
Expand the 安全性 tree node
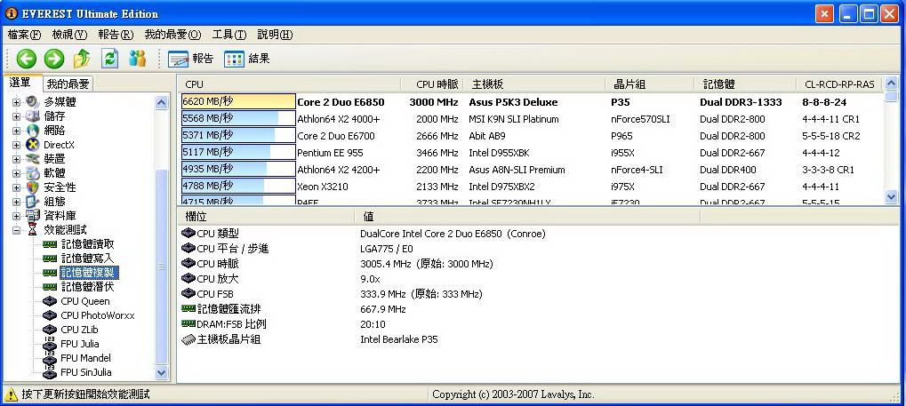(16, 187)
